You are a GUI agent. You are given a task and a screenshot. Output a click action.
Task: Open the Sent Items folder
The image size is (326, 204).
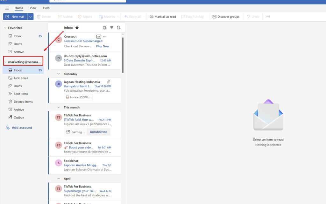click(x=23, y=94)
